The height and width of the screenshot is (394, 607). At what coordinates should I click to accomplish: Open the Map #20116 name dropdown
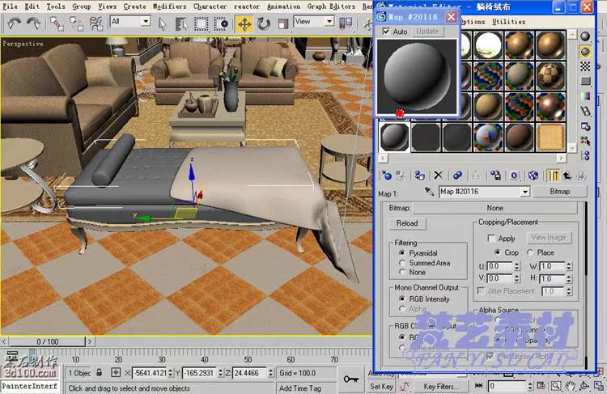pos(524,192)
